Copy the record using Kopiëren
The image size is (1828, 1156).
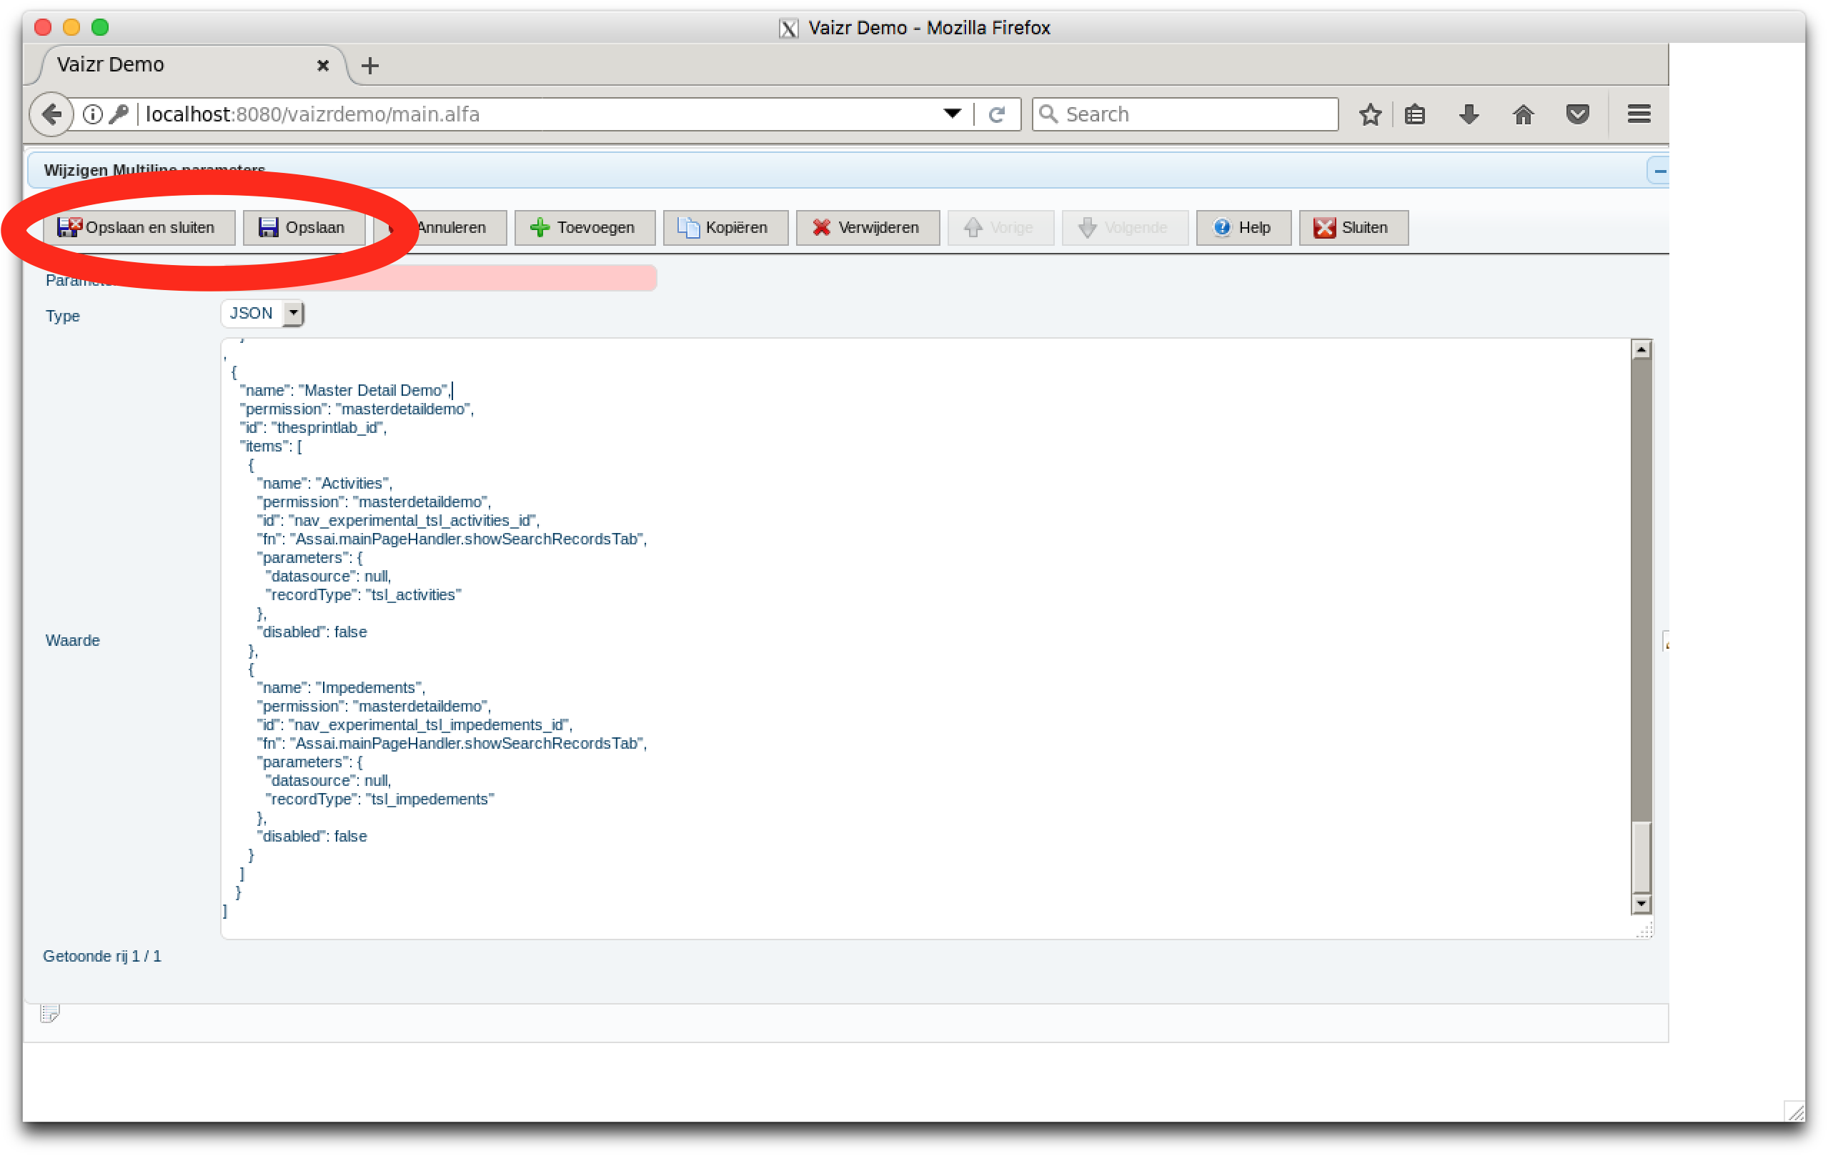725,228
